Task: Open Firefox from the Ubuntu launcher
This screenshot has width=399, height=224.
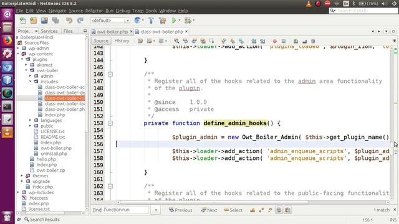Action: click(7, 40)
